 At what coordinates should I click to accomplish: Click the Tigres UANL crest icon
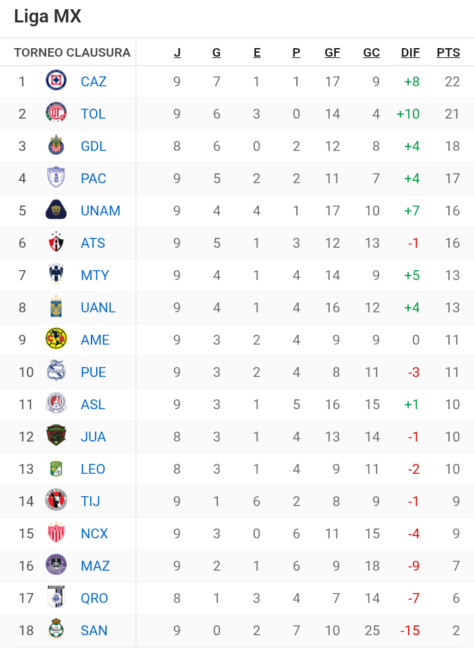tap(56, 307)
